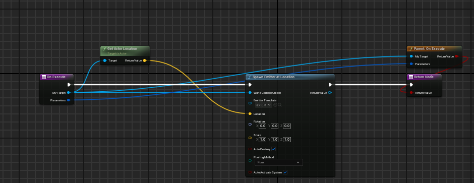Screen dimensions: 474x183
Task: Click the Spawn Emitter at Location function icon
Action: tap(250, 77)
